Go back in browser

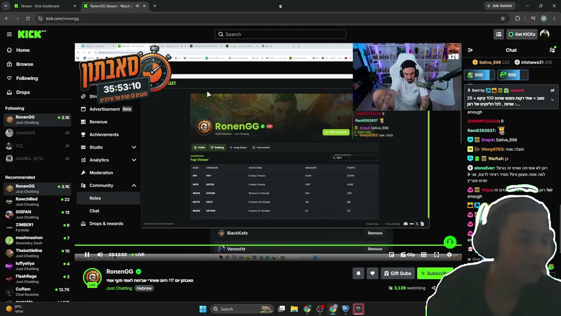(7, 18)
